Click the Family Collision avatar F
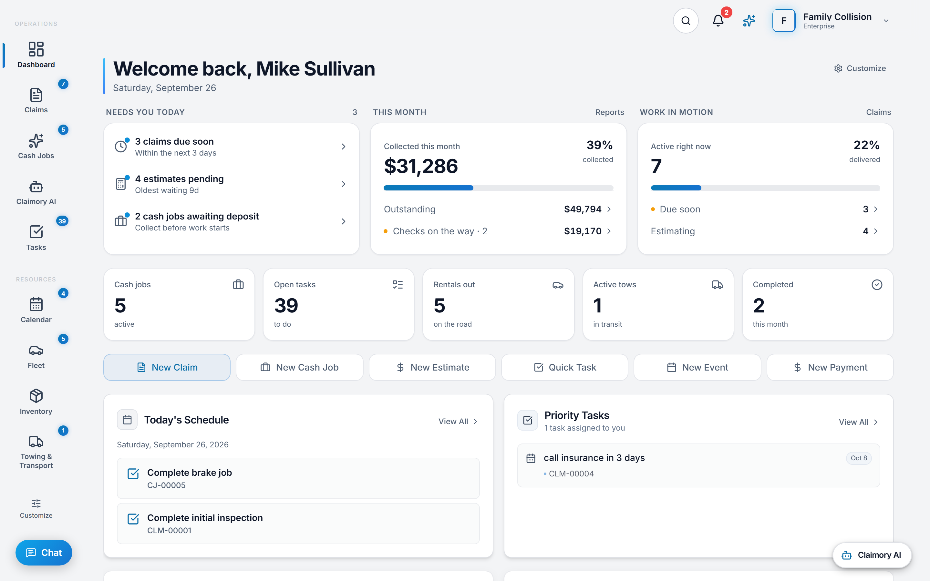The width and height of the screenshot is (930, 581). tap(784, 21)
